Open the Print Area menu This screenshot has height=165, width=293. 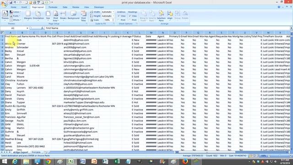click(56, 16)
